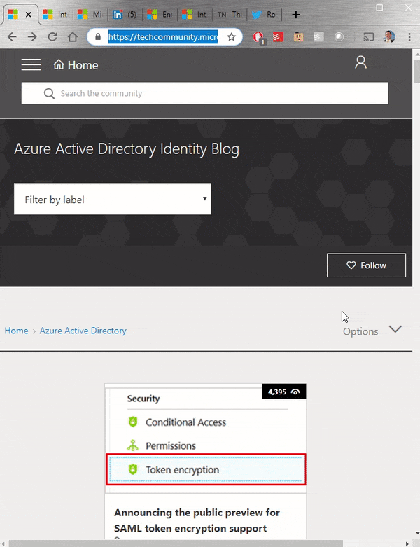420x547 pixels.
Task: Switch to the second tab labeled Int
Action: click(55, 15)
